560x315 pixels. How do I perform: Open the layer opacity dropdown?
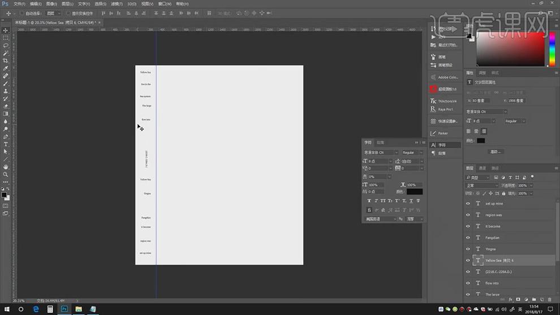(531, 185)
